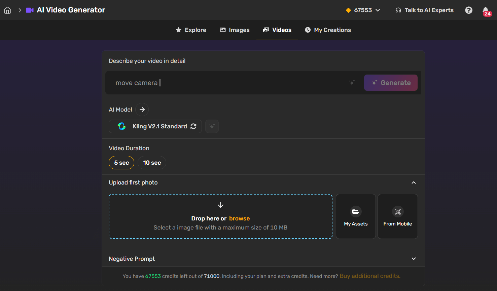Go to the home icon
The height and width of the screenshot is (291, 497).
pos(7,10)
